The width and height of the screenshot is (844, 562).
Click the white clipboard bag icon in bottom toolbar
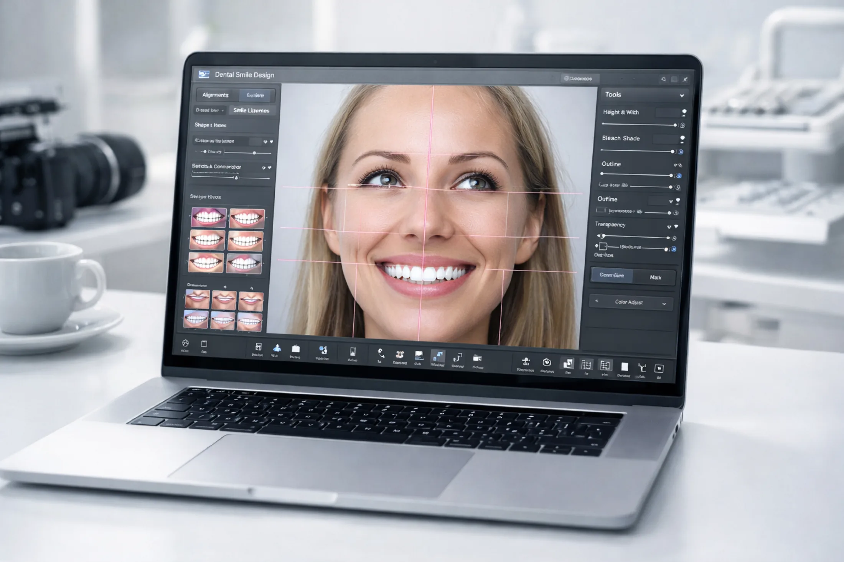(296, 349)
